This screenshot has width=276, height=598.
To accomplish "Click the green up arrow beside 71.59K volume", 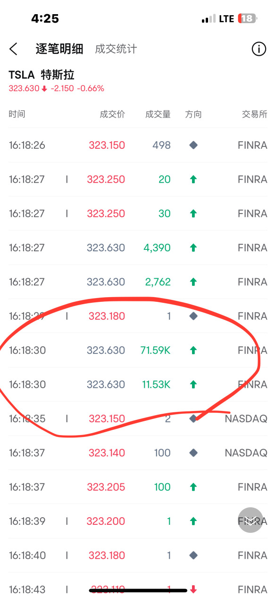I will pyautogui.click(x=193, y=350).
